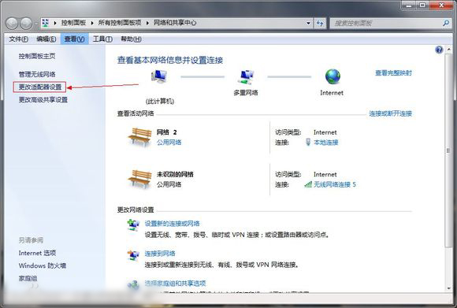Click the bench icon for 网络 2
This screenshot has height=308, width=457.
(x=139, y=137)
